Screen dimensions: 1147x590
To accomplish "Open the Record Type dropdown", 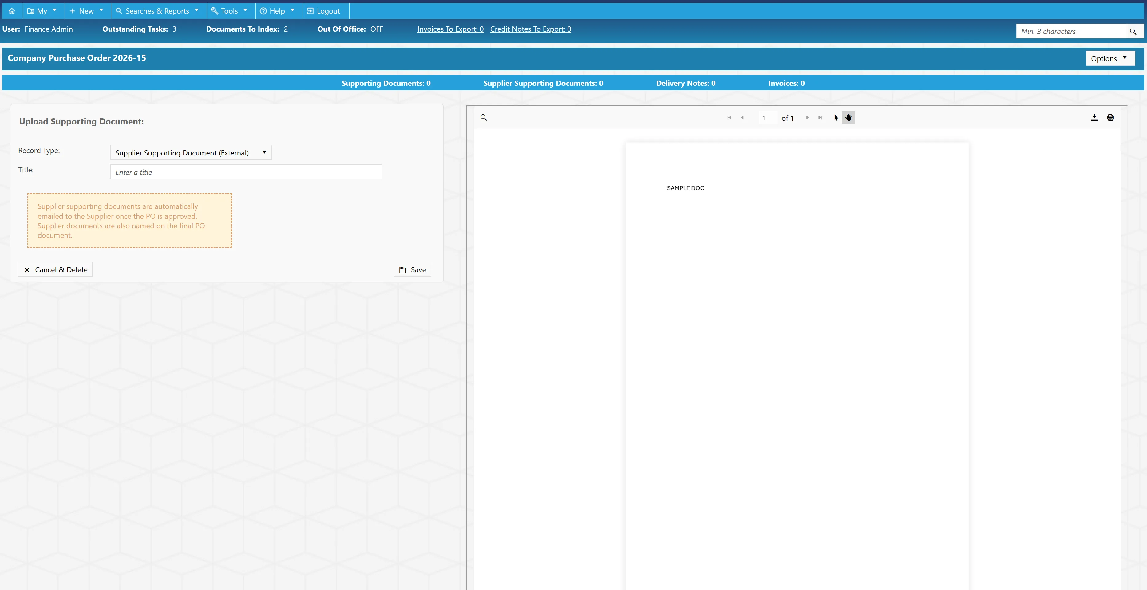I will (191, 153).
